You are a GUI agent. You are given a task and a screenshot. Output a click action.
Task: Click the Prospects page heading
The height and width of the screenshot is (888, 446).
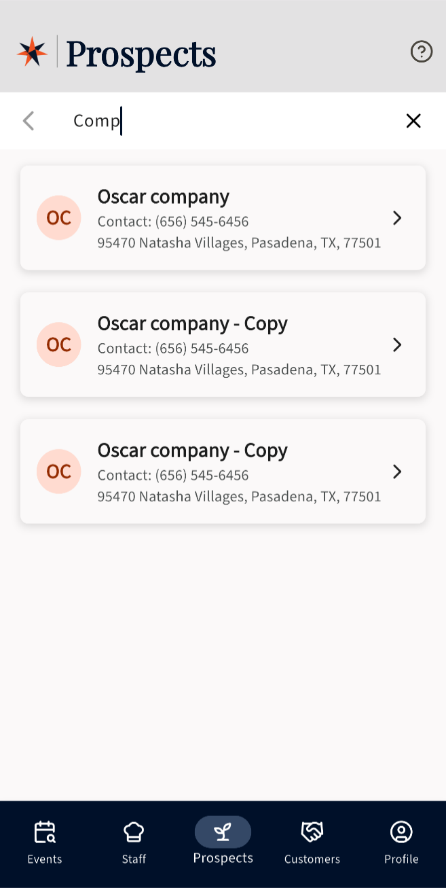point(141,53)
